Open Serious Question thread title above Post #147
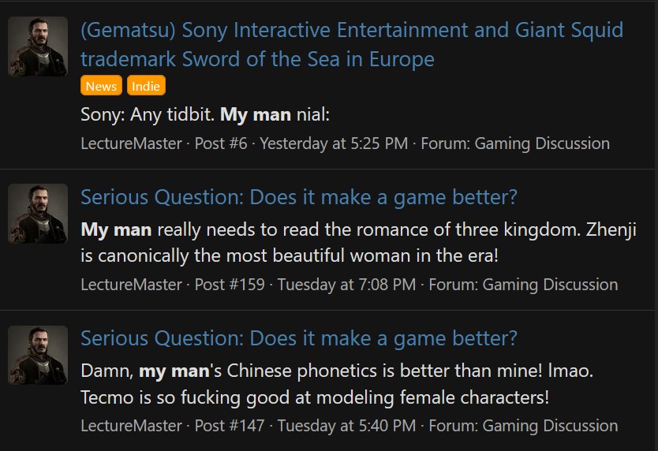Image resolution: width=658 pixels, height=451 pixels. tap(298, 338)
